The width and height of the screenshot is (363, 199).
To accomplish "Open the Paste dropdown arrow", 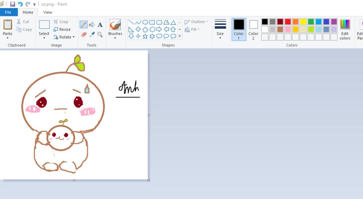I will coord(7,38).
